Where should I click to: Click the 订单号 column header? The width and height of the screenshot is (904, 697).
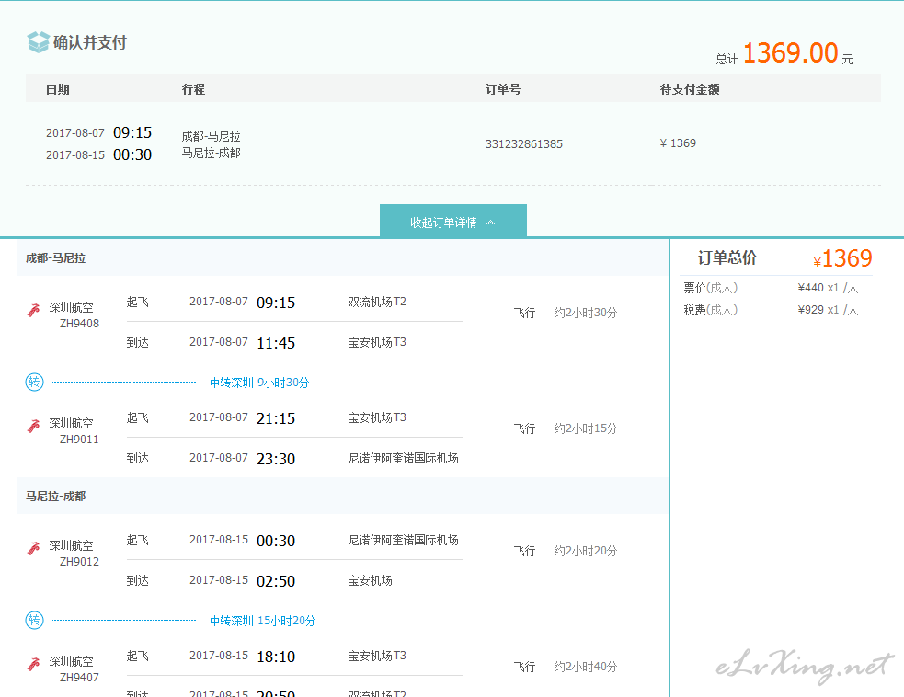tap(503, 89)
